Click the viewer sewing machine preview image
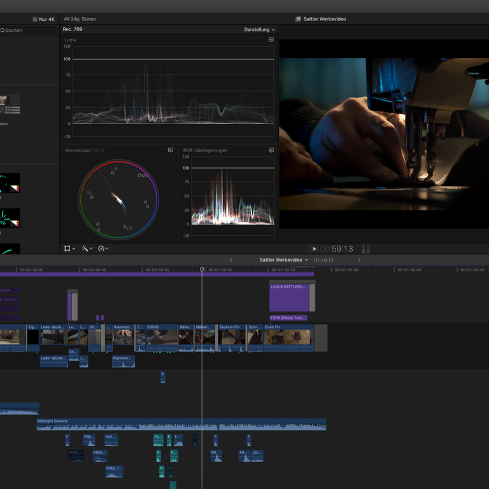This screenshot has height=489, width=489. (x=384, y=134)
